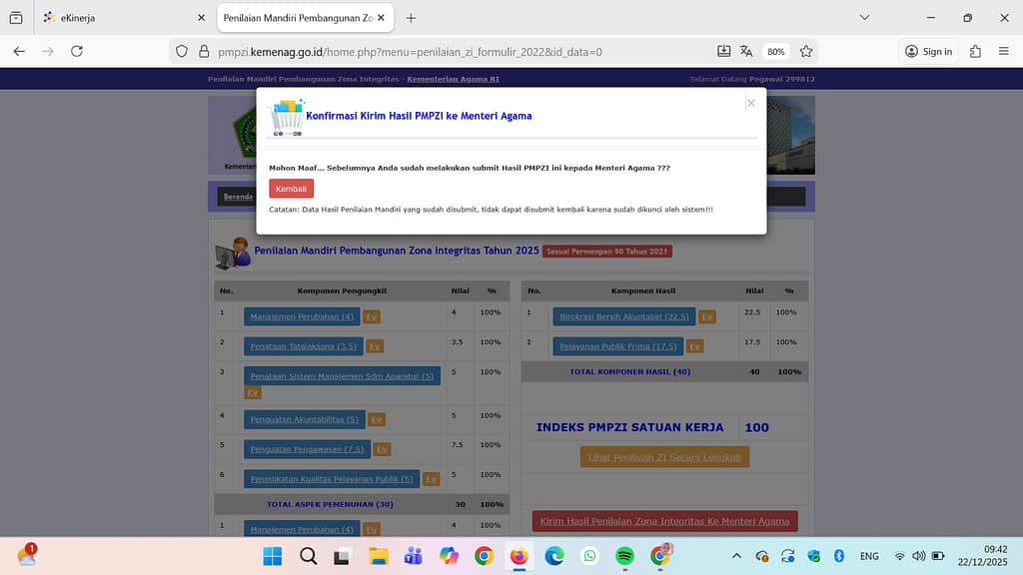Switch to the eKinerja tab

coord(115,18)
